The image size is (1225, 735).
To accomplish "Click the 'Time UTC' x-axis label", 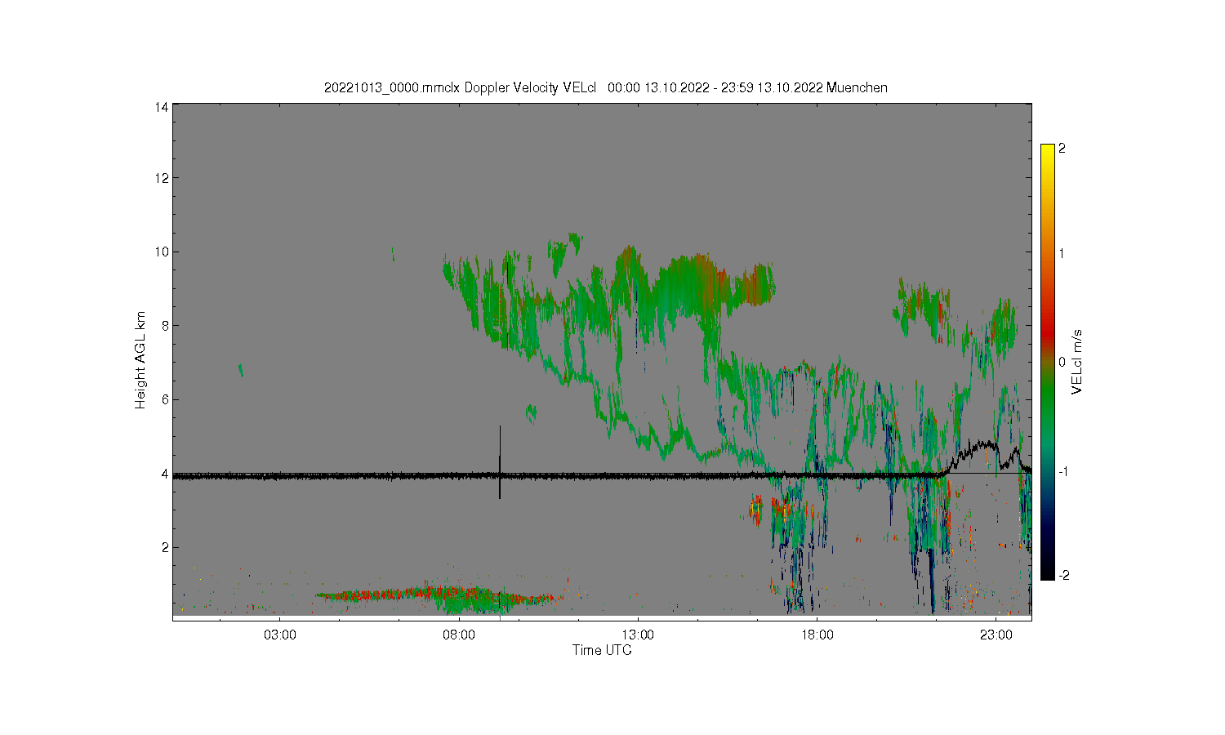I will tap(602, 650).
